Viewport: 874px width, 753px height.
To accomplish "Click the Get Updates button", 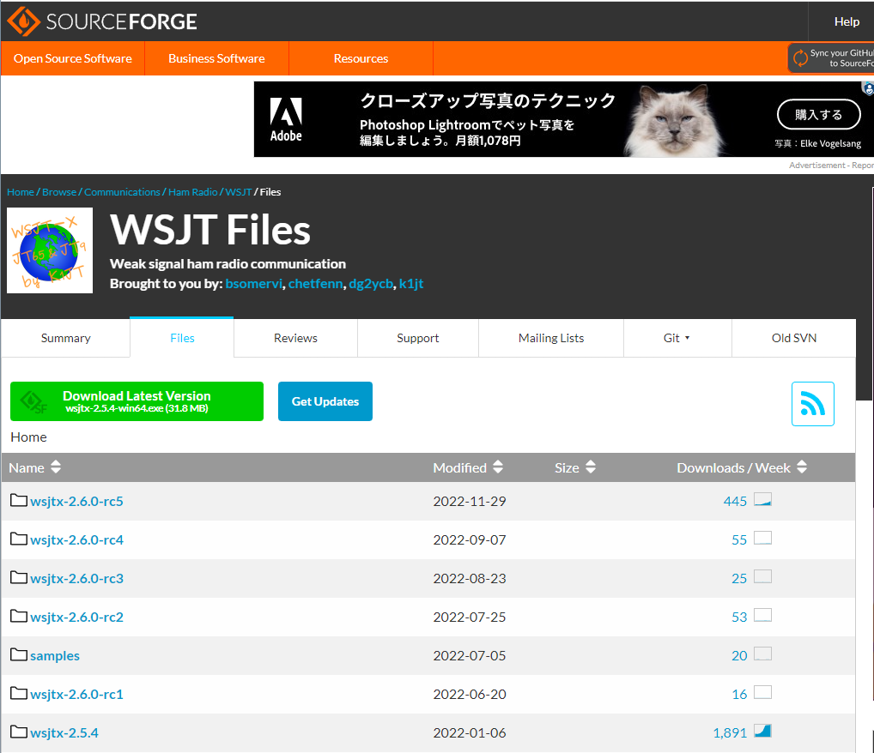I will [x=325, y=401].
